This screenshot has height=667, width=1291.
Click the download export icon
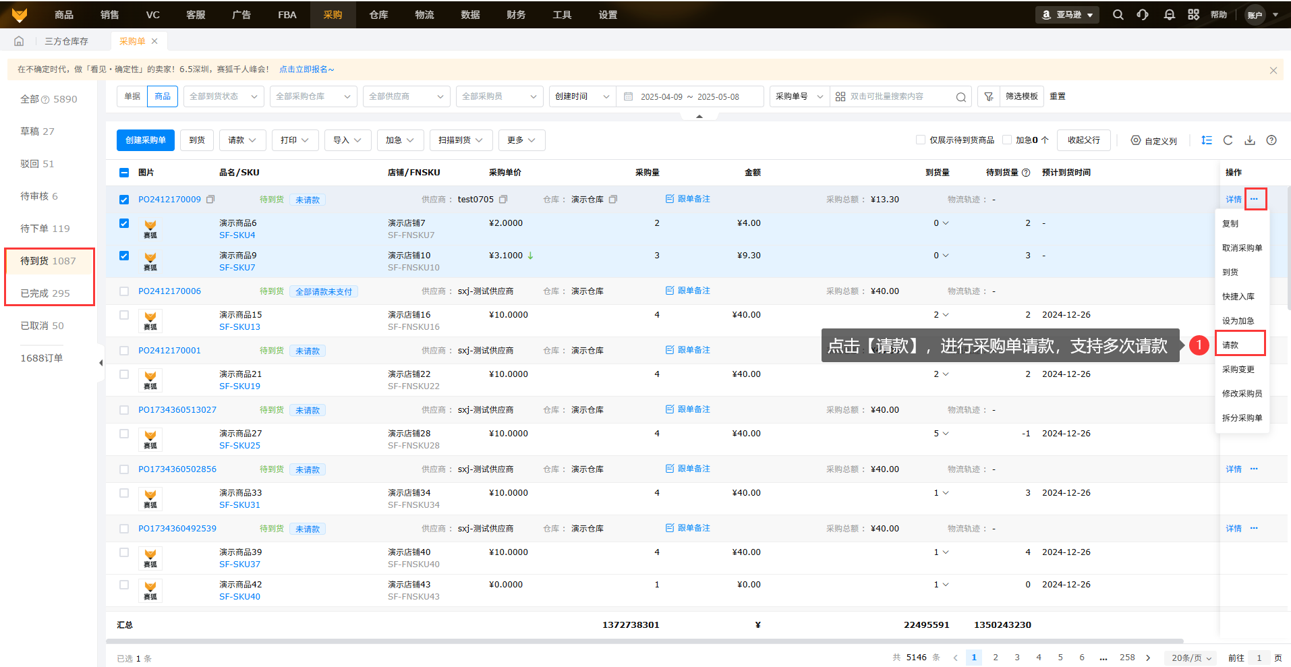1250,140
